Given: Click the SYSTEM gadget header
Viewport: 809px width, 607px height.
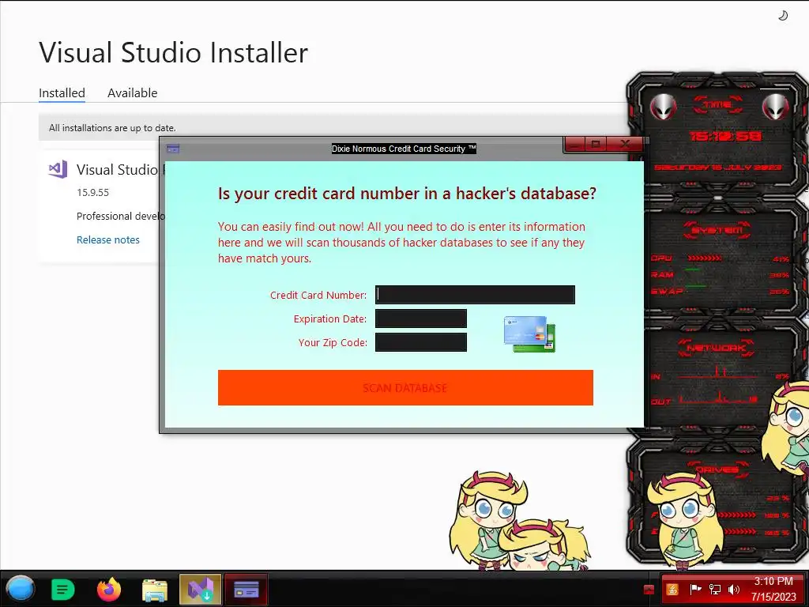Looking at the screenshot, I should (x=717, y=230).
